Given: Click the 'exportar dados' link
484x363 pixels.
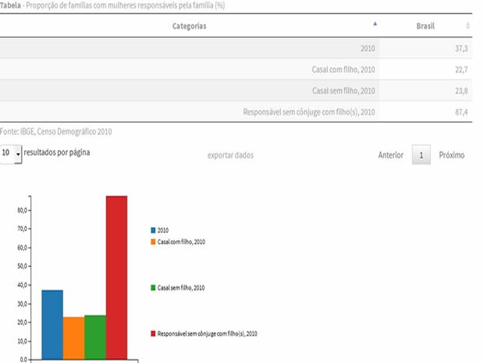Looking at the screenshot, I should point(230,155).
